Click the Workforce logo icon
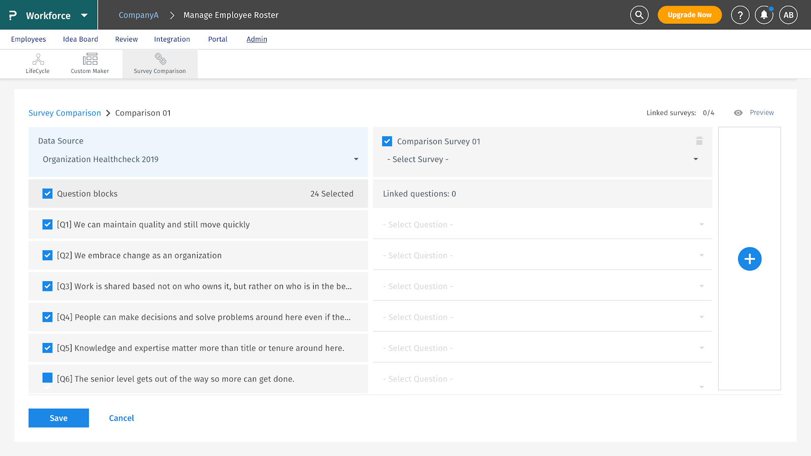 tap(13, 15)
